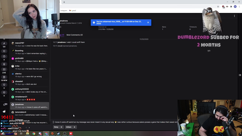Open Chrome extensions puzzle icon
The image size is (242, 136).
click(231, 7)
